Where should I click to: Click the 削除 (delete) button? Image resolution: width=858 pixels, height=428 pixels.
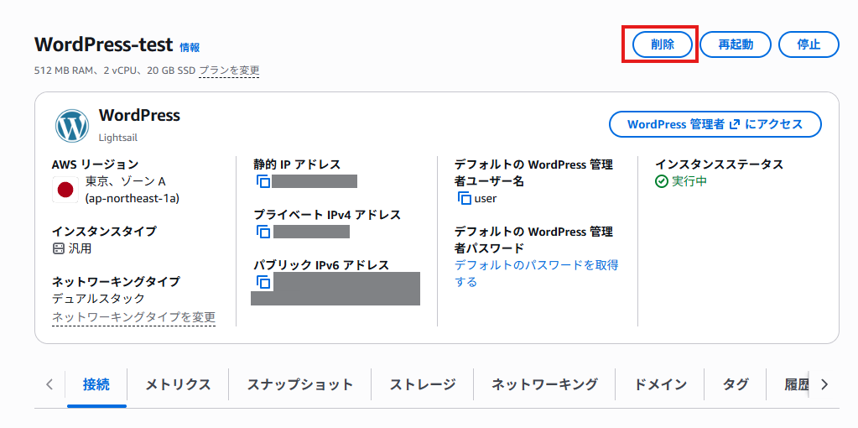click(663, 44)
